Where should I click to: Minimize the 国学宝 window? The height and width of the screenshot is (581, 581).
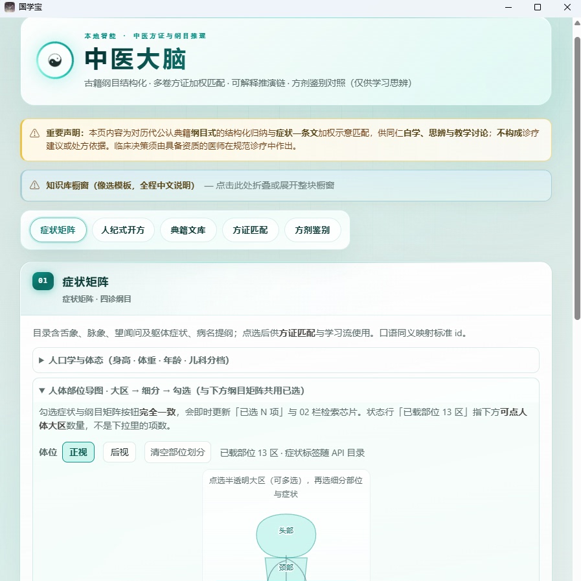[x=508, y=7]
